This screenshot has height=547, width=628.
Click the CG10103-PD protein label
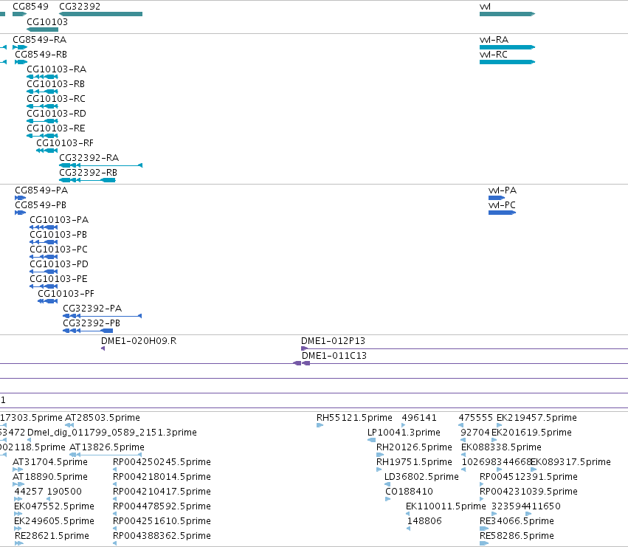click(x=59, y=264)
